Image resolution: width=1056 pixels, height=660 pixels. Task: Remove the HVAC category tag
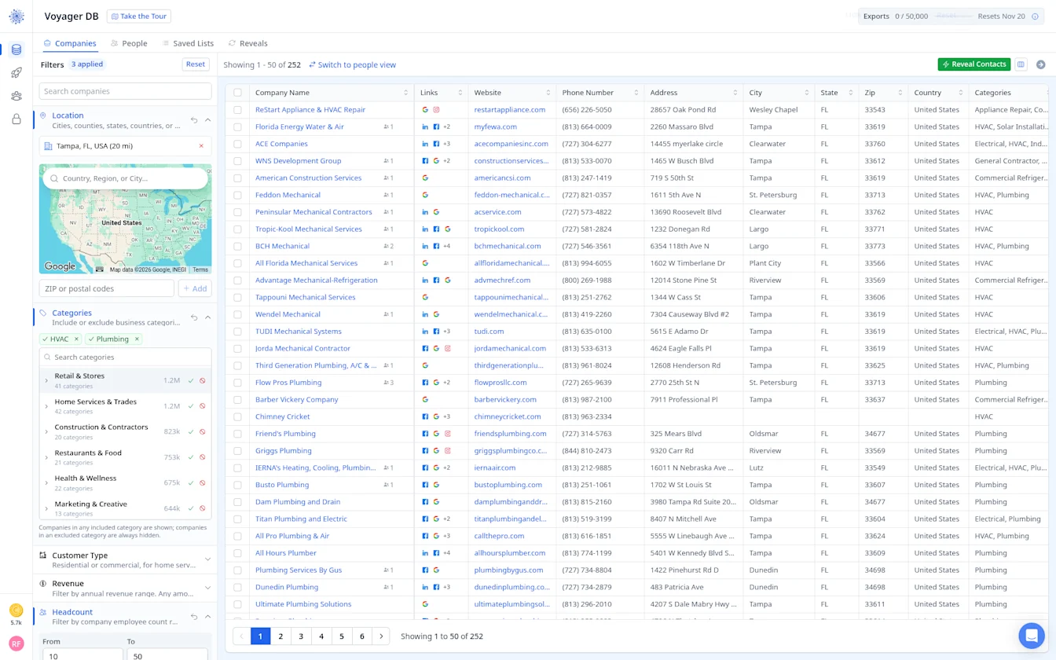pos(76,339)
